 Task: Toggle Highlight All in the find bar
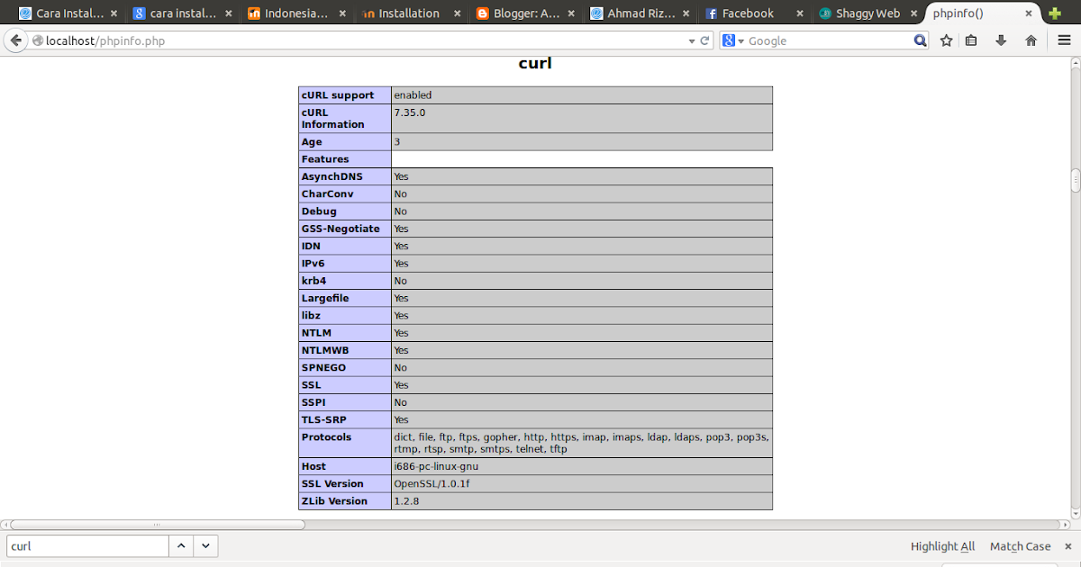tap(942, 545)
